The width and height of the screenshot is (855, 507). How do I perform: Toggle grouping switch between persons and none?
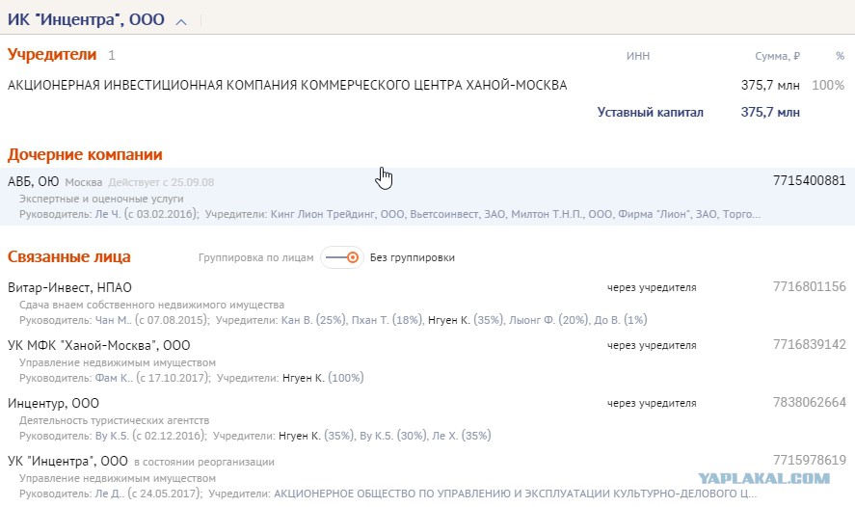click(342, 257)
